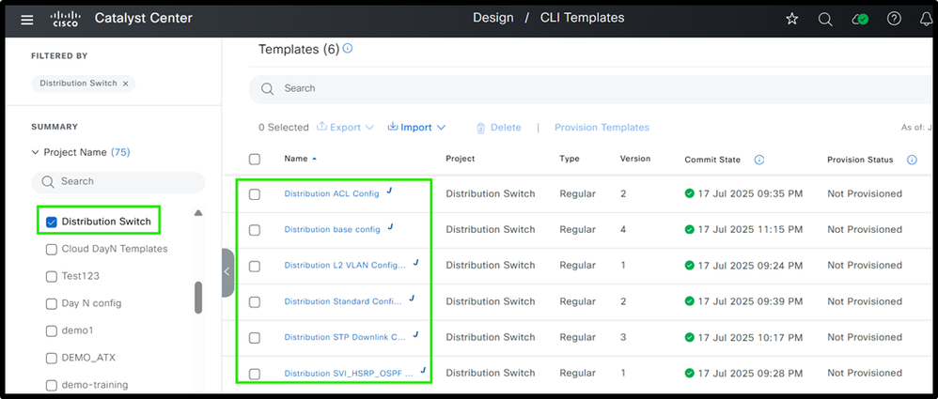This screenshot has height=399, width=938.
Task: Click J icon beside Distribution base config
Action: pos(391,227)
